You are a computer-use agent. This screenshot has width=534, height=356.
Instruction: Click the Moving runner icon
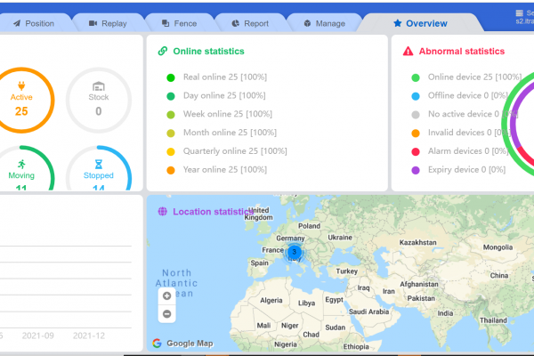tap(21, 164)
